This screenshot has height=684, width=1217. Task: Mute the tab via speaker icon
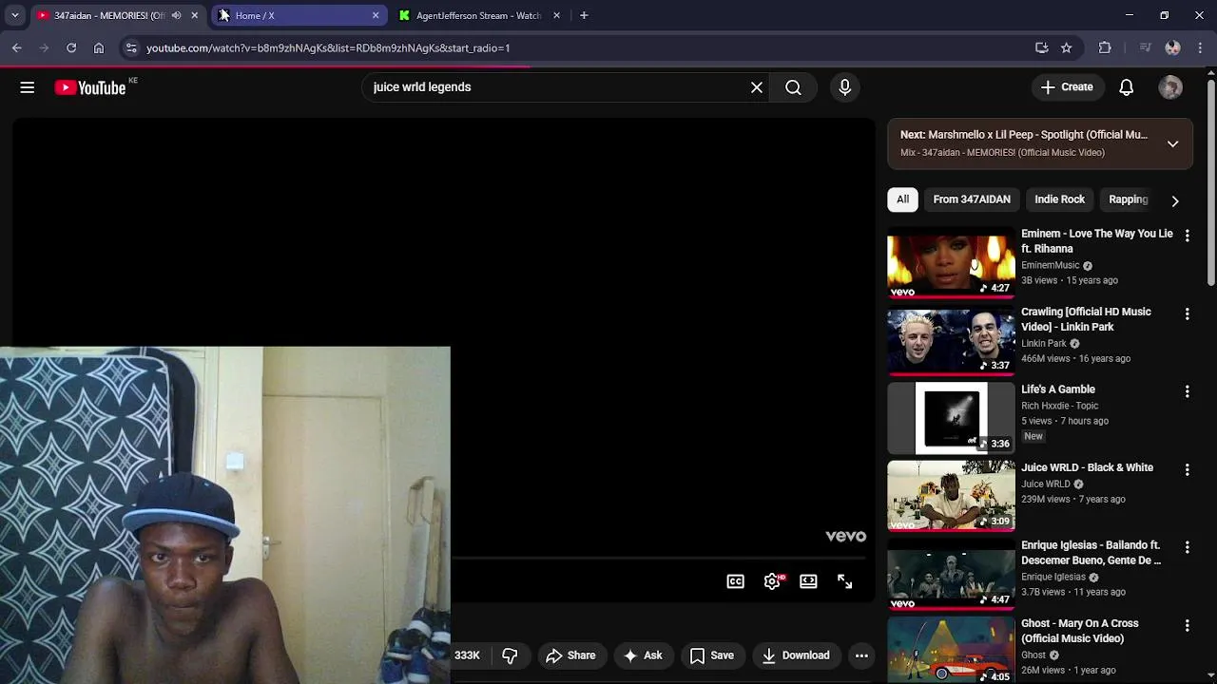(176, 15)
